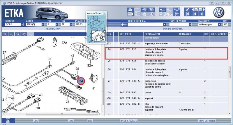Click the LRM button in bottom bar
Viewport: 233px width, 125px height.
click(71, 121)
